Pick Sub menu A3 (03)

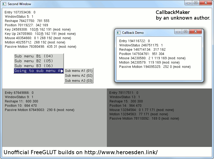[x=79, y=80]
